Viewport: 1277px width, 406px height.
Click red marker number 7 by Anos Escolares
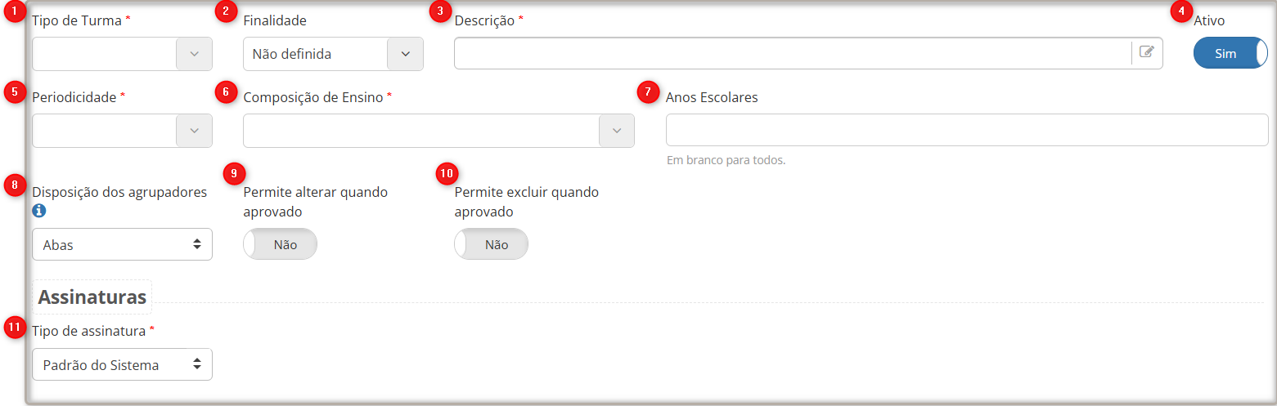pyautogui.click(x=647, y=91)
